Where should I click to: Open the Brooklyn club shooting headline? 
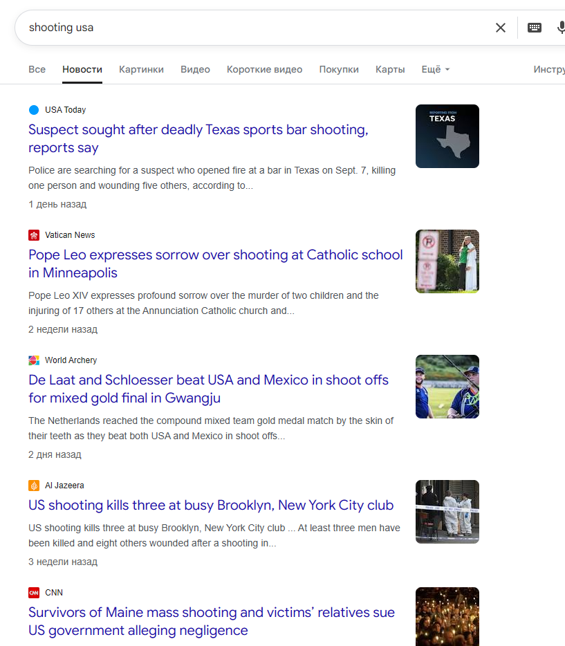[211, 505]
